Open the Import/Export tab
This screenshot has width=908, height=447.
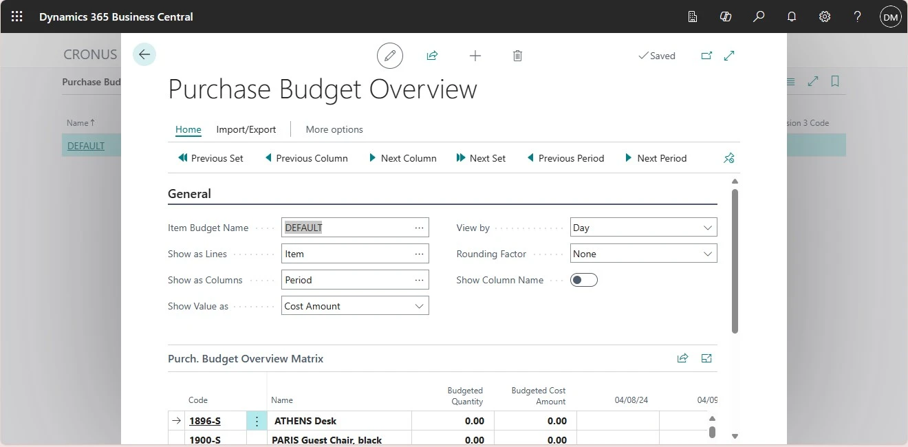(x=246, y=129)
